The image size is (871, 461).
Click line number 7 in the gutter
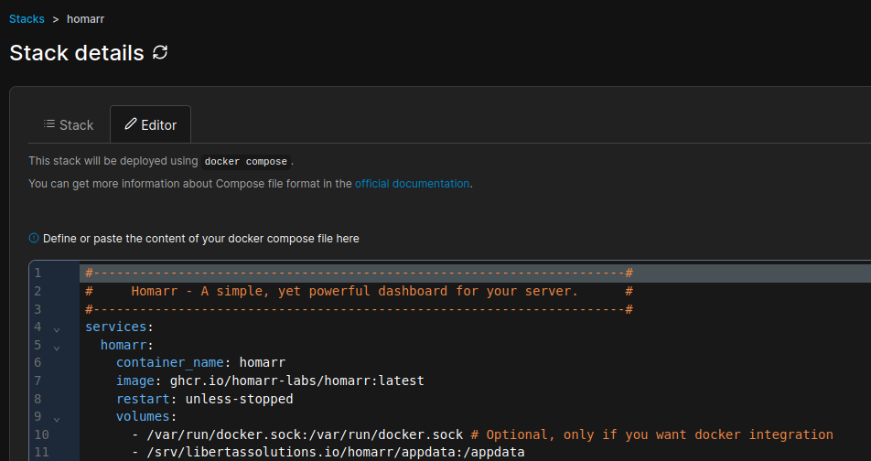coord(38,381)
